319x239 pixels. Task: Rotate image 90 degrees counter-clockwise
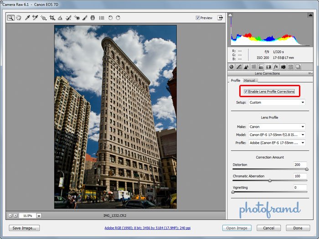click(110, 18)
